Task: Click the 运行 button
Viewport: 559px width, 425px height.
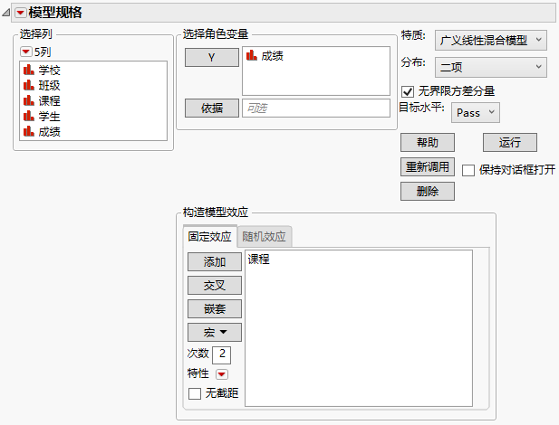Action: point(510,142)
